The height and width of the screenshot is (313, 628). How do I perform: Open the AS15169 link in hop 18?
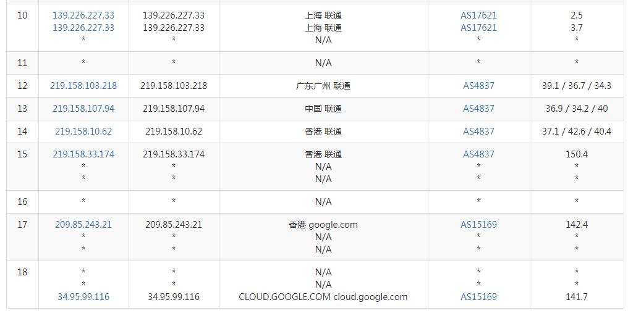point(478,297)
